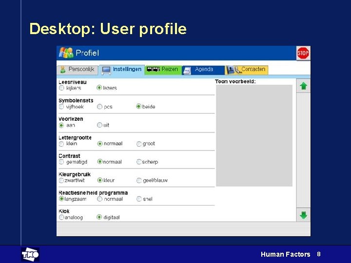Click the Profiel people logo icon
351x263 pixels.
coord(66,53)
